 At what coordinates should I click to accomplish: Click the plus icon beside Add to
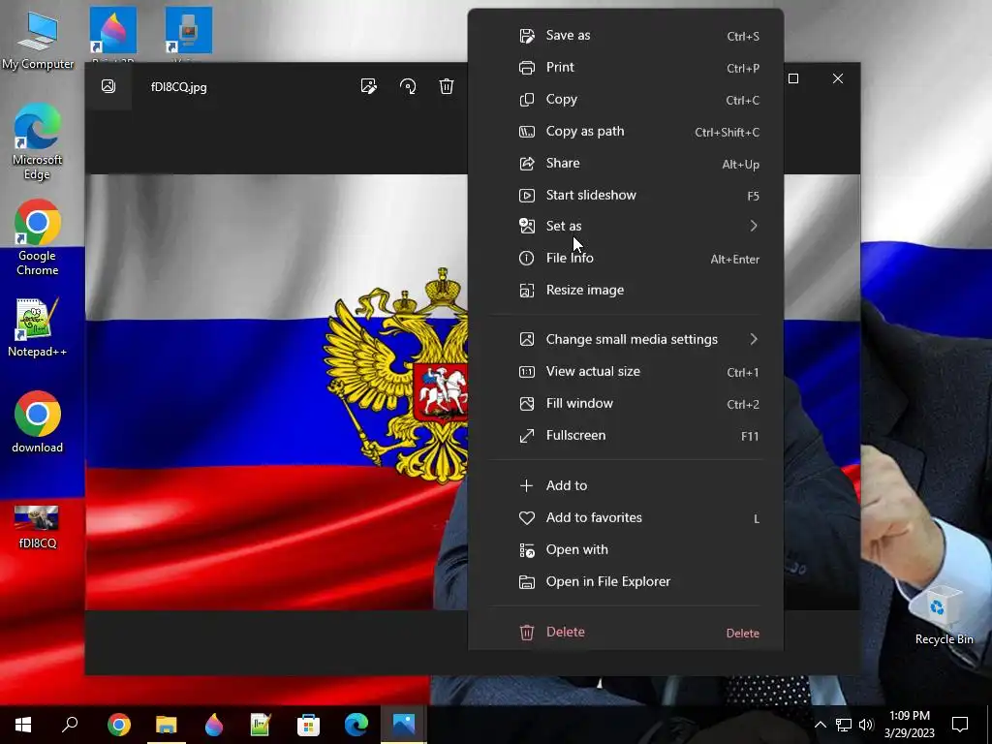tap(526, 485)
